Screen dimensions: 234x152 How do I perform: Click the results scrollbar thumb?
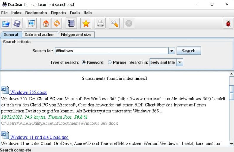click(x=231, y=92)
